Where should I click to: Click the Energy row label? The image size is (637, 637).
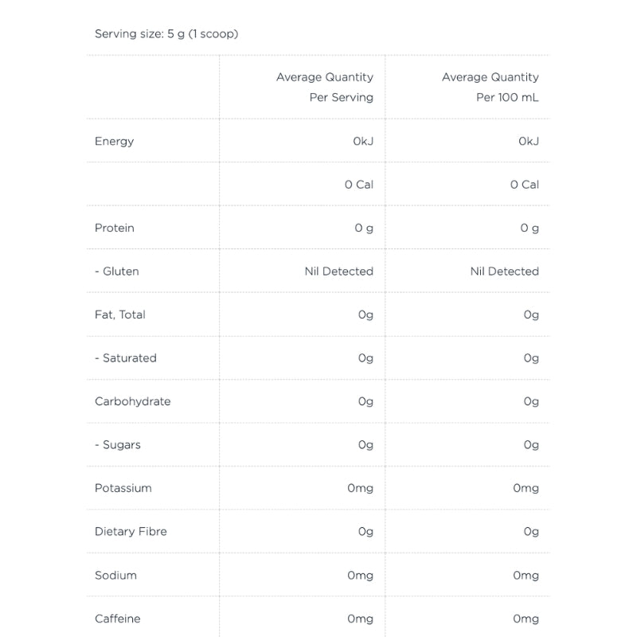[x=114, y=142]
